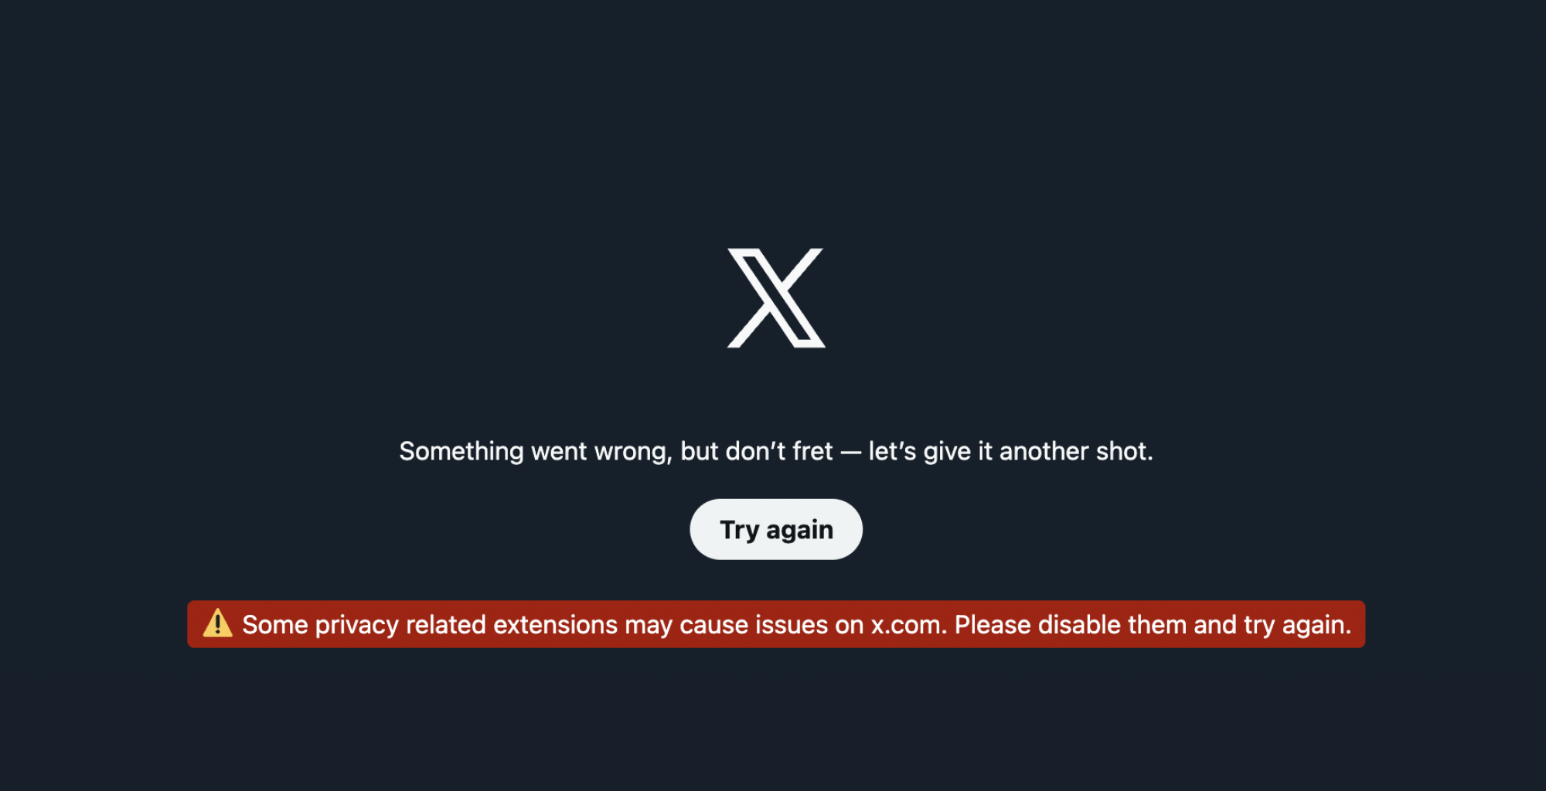Click 'but don't fret' in the message
Image resolution: width=1546 pixels, height=791 pixels.
tap(757, 451)
